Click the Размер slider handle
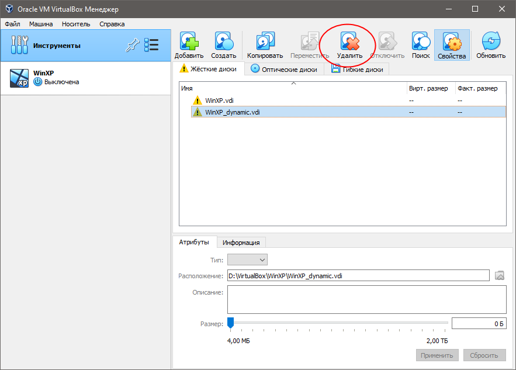The width and height of the screenshot is (516, 370). point(231,323)
